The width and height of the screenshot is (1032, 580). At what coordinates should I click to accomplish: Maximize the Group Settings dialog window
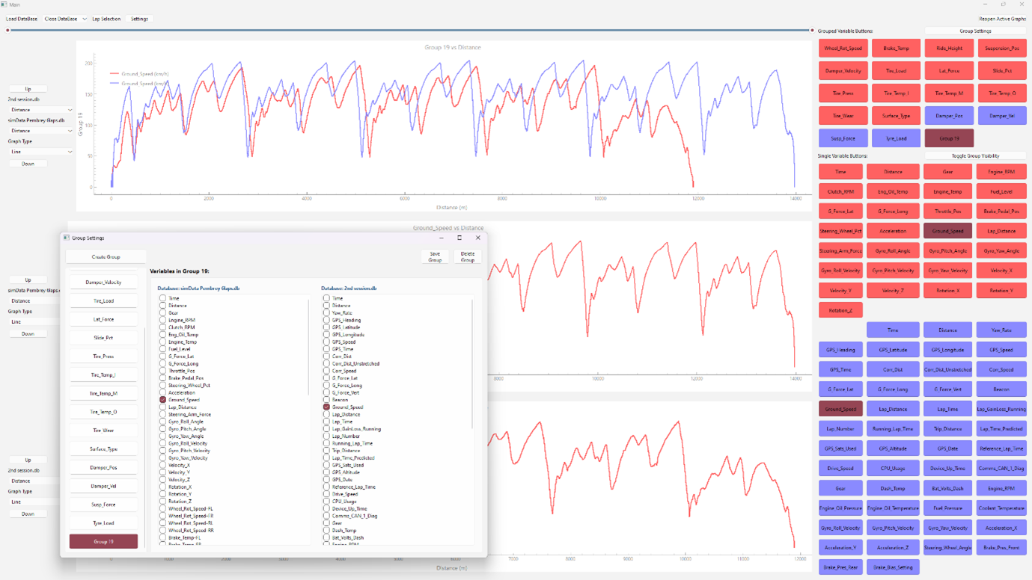(459, 238)
